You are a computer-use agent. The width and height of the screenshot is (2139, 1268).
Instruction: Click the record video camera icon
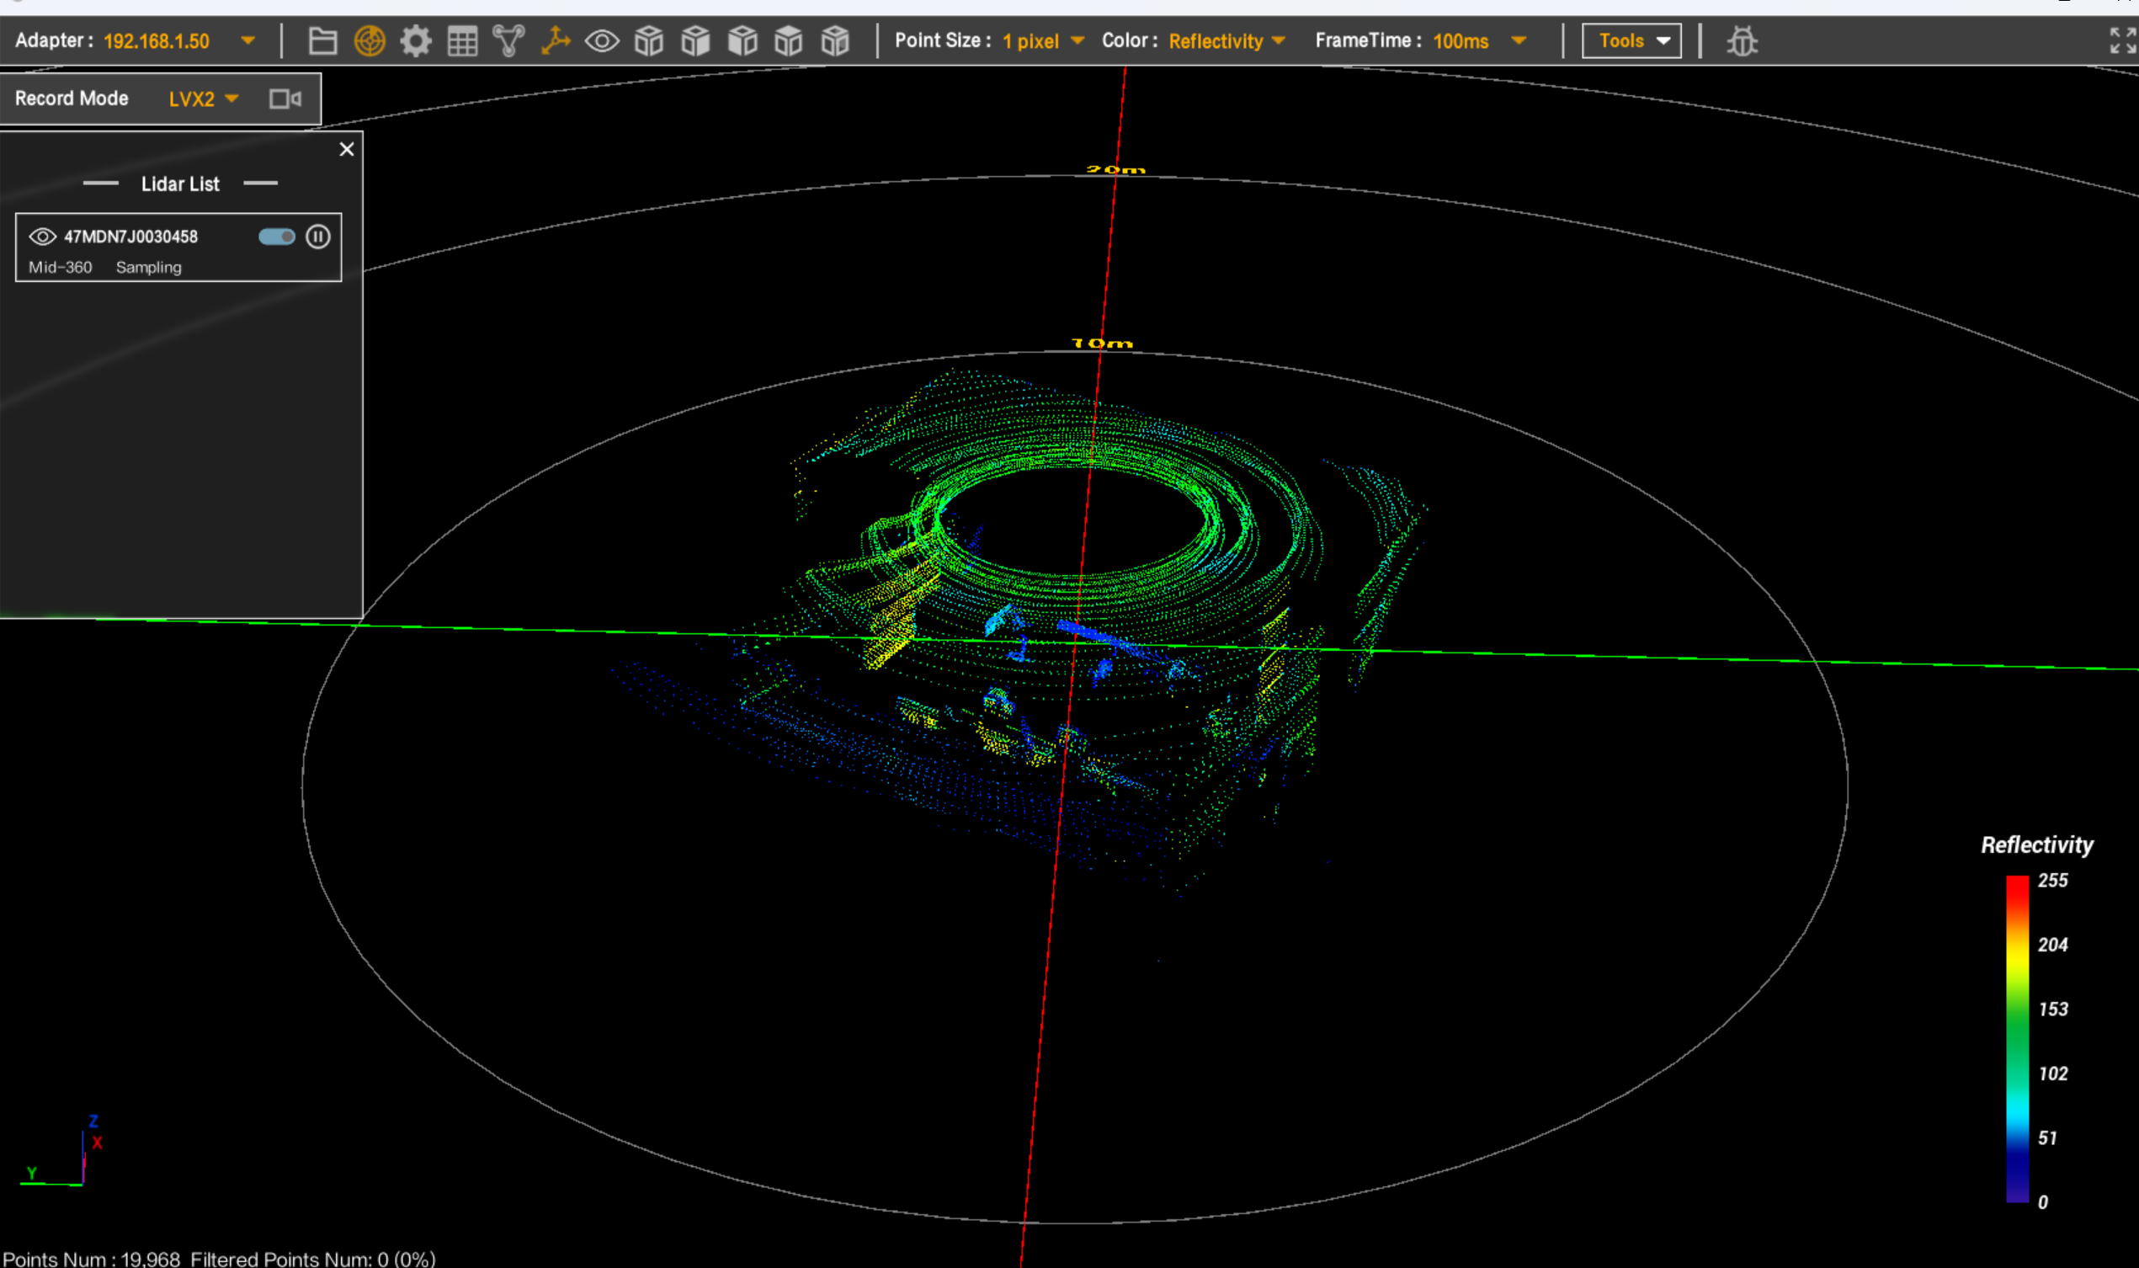point(285,99)
